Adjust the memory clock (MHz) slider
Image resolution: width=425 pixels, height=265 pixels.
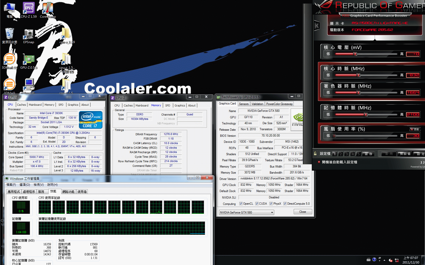366,114
